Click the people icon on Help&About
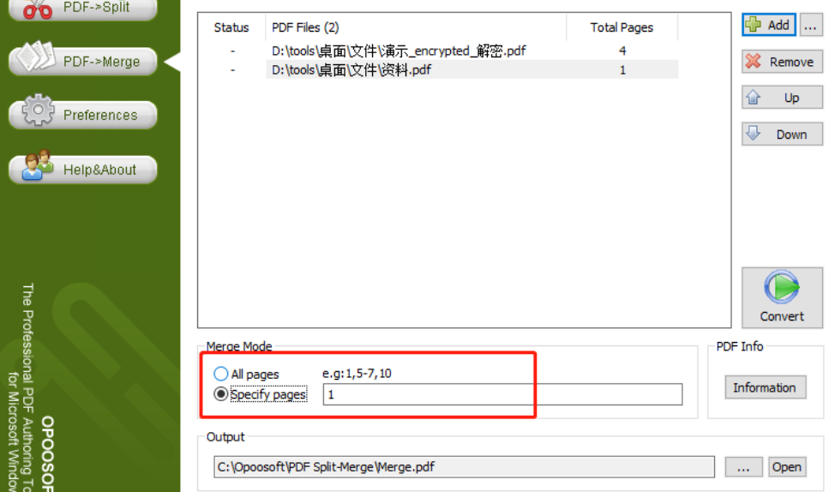This screenshot has width=829, height=492. coord(38,165)
